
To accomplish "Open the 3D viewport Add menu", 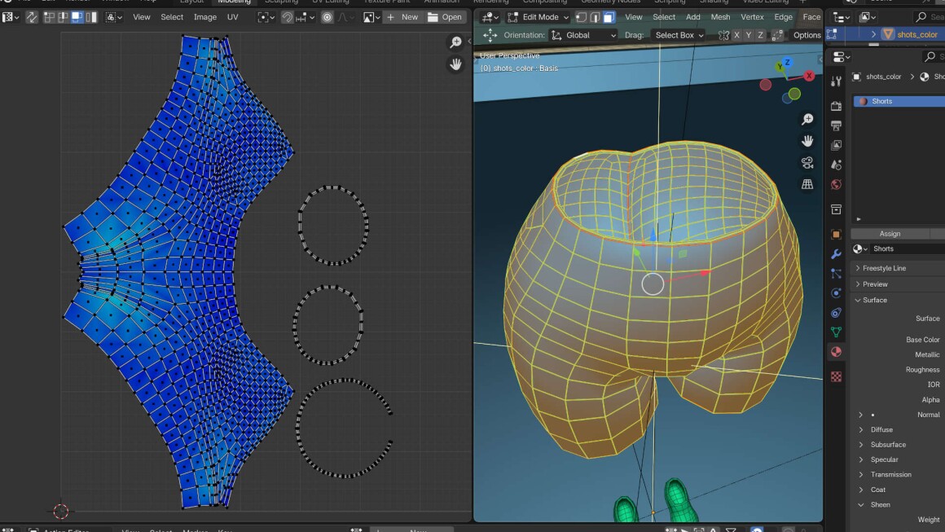I will click(x=693, y=17).
